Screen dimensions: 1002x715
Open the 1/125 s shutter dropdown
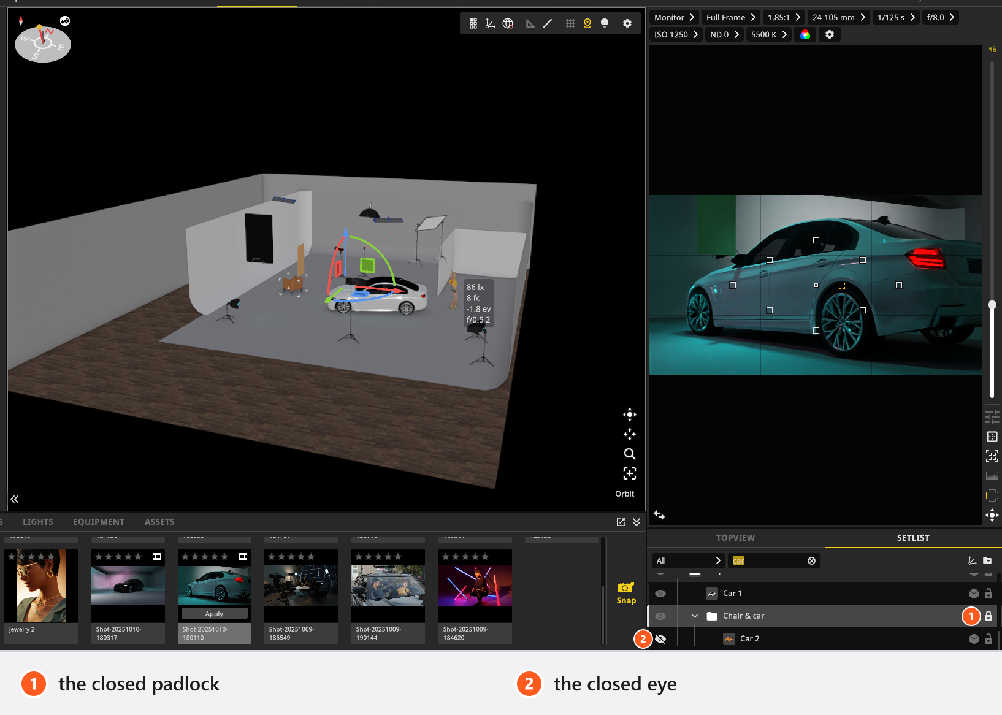click(x=896, y=17)
